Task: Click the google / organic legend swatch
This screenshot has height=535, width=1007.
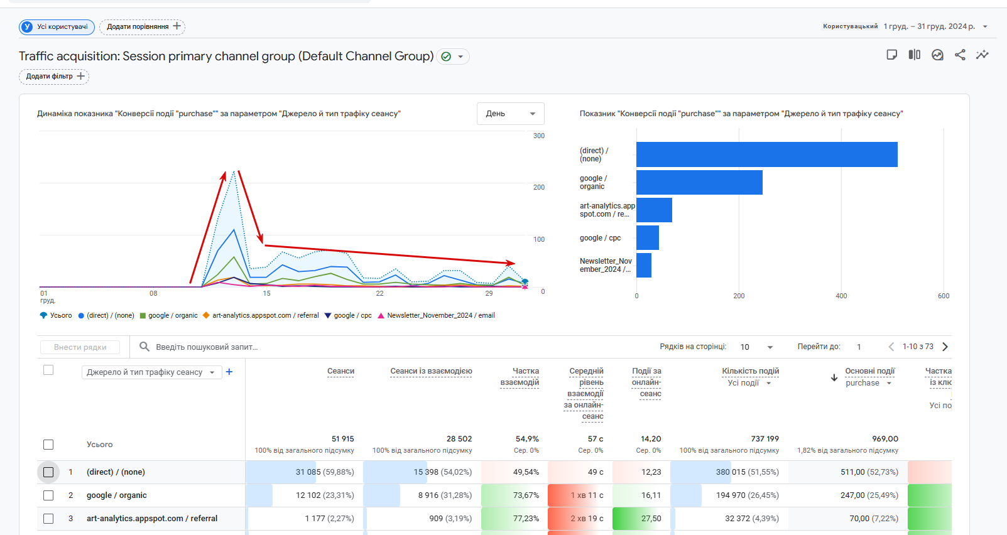Action: click(143, 316)
